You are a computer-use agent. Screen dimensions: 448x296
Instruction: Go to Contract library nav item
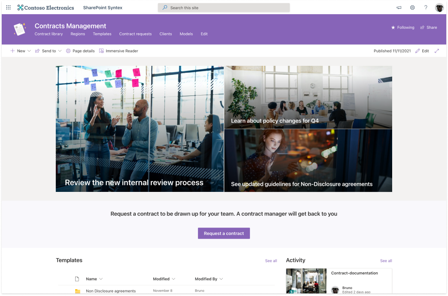pyautogui.click(x=49, y=34)
